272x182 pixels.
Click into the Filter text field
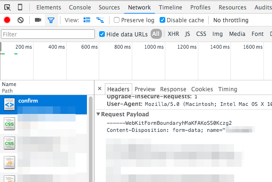point(48,34)
